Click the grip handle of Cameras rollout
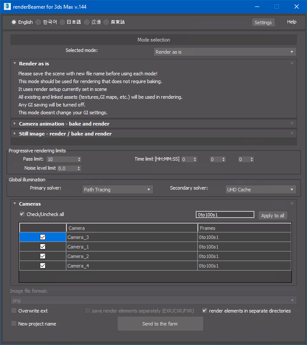The image size is (307, 345). [x=292, y=203]
